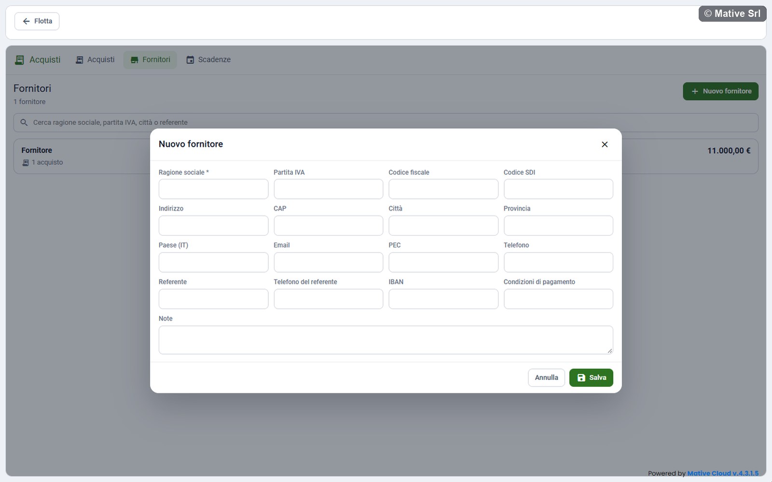Click into the Città field
Image resolution: width=772 pixels, height=482 pixels.
[x=443, y=226]
